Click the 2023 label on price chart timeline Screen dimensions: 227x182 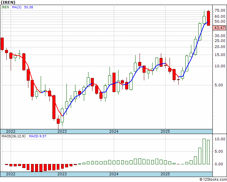pos(62,131)
